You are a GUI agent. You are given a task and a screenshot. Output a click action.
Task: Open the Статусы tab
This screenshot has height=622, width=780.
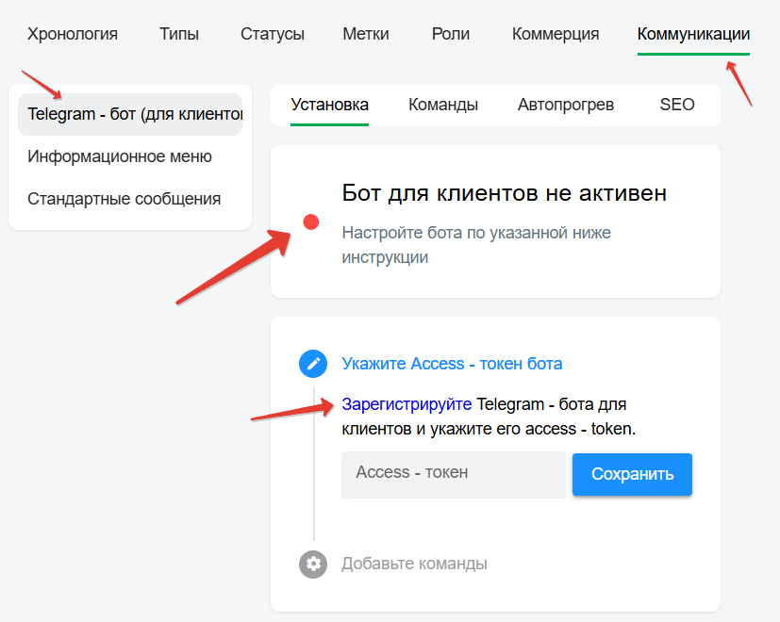point(273,34)
